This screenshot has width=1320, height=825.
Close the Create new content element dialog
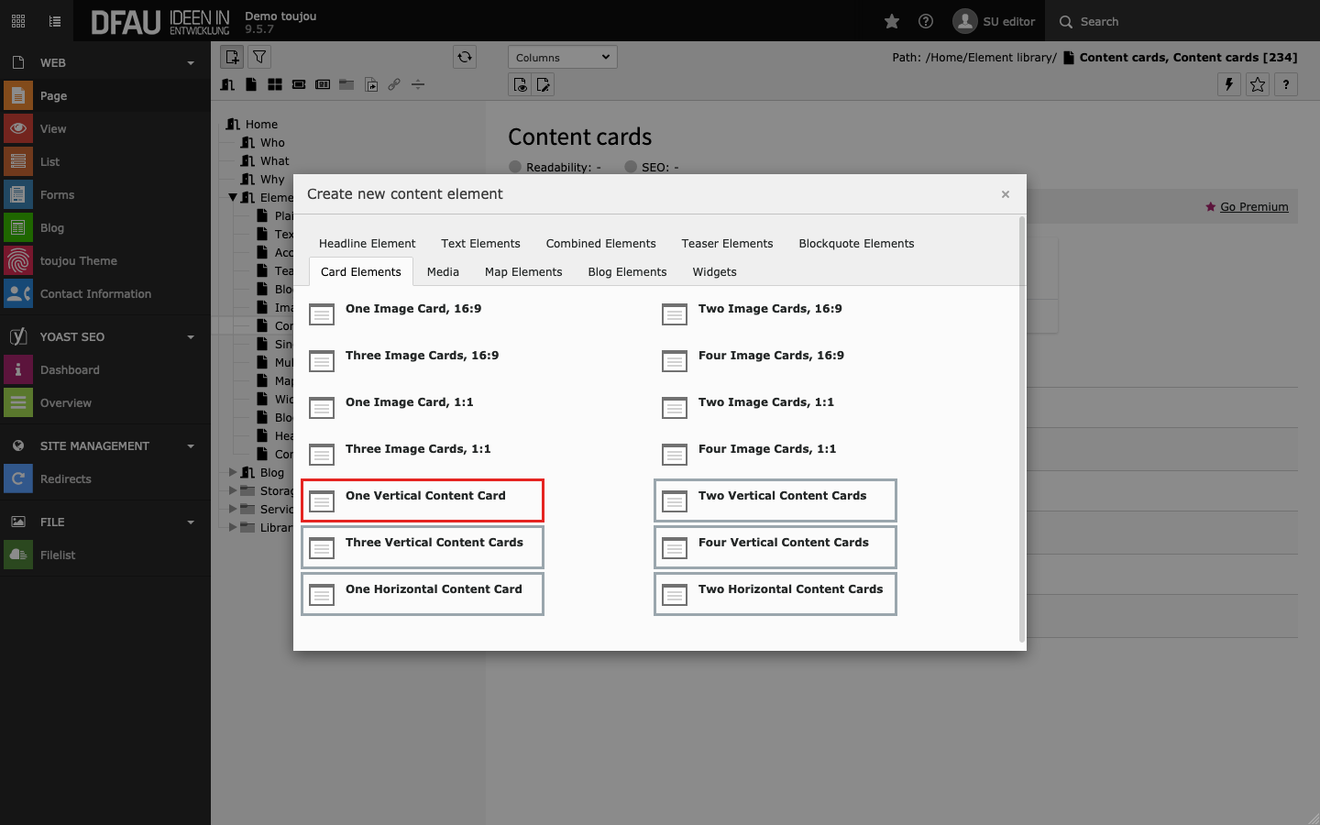(x=1006, y=194)
